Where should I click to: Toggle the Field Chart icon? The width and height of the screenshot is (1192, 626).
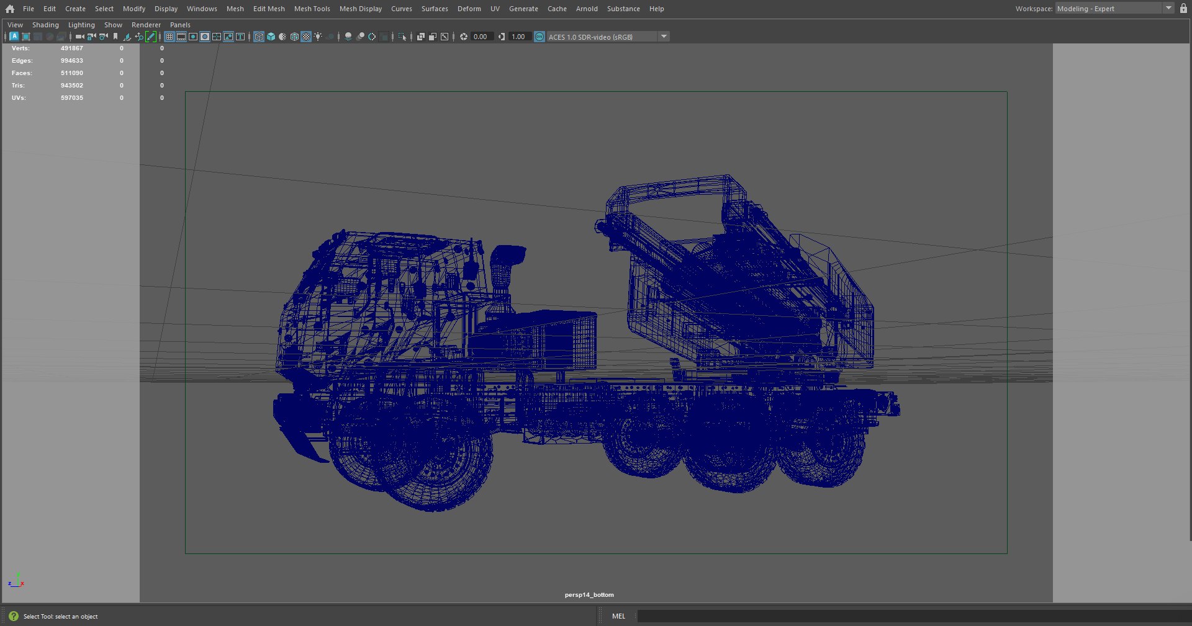[216, 37]
